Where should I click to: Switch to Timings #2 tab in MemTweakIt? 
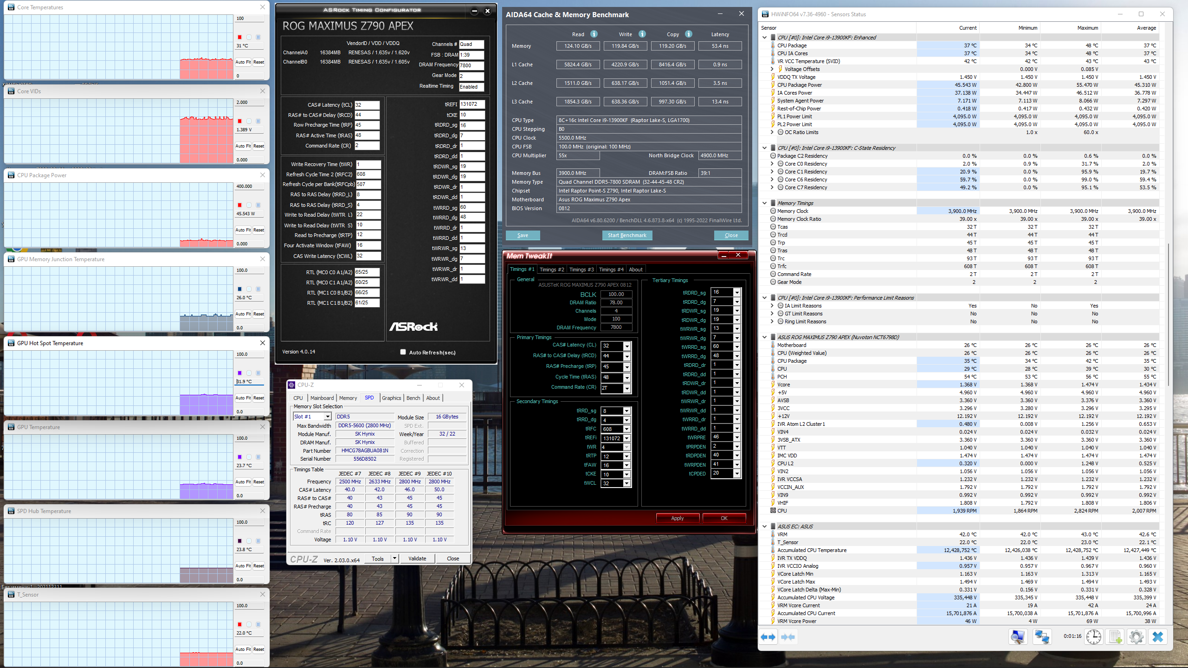point(552,270)
